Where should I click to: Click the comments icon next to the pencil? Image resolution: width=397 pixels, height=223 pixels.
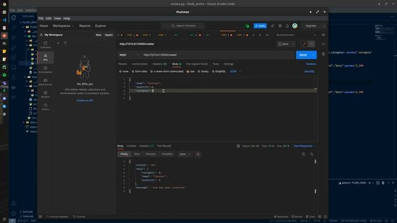(311, 44)
